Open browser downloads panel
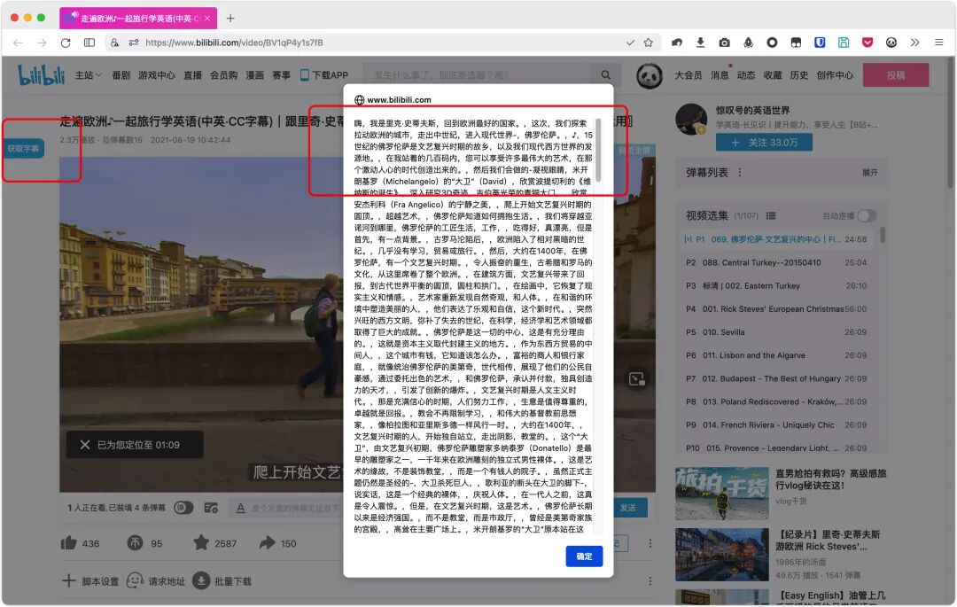Viewport: 957px width, 607px height. [700, 43]
